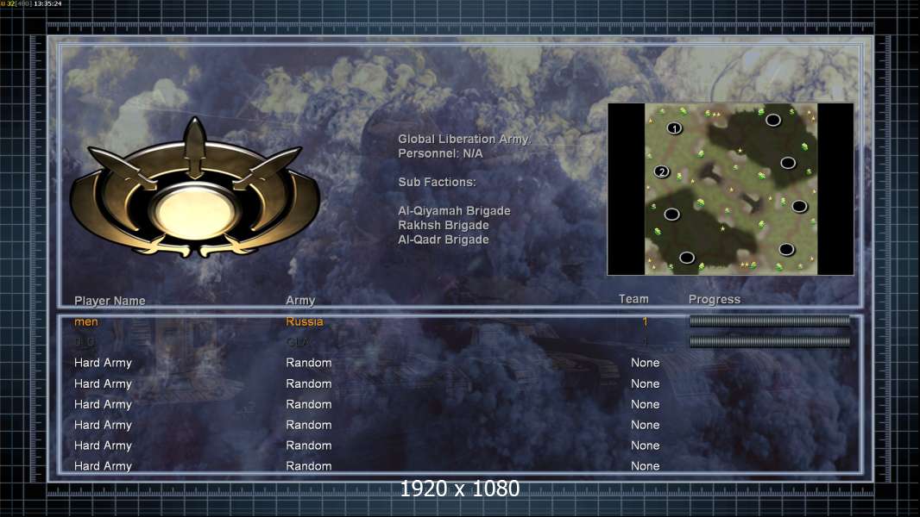The width and height of the screenshot is (920, 517).
Task: Click the GLA faction emblem
Action: pos(195,187)
